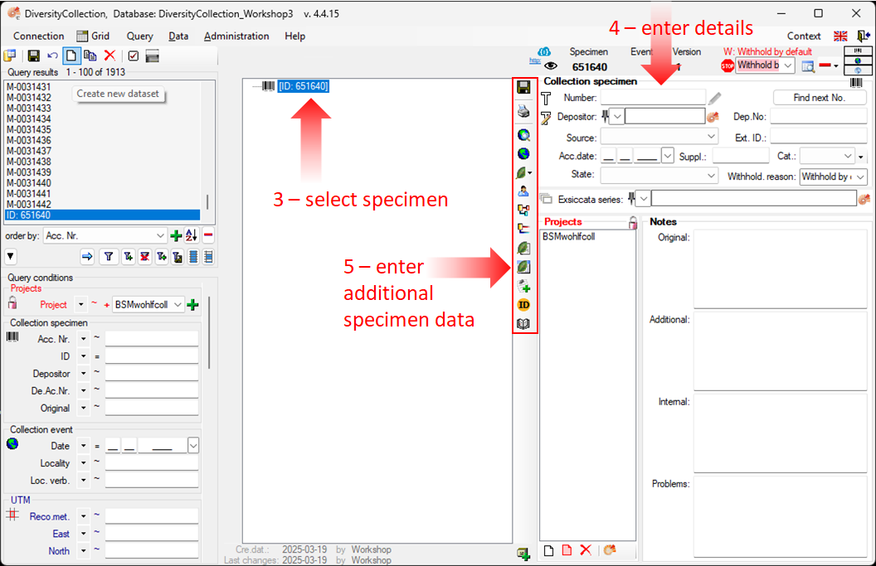The height and width of the screenshot is (566, 876).
Task: Click the Find next No. button
Action: 819,98
